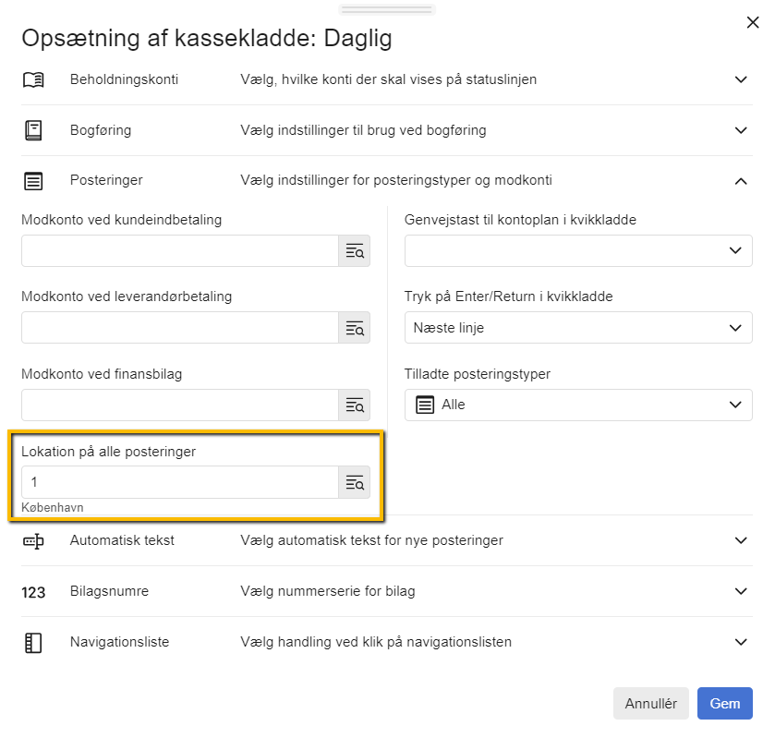Open lookup for Modkonto ved finansbilag
Screen dimensions: 775x738
click(x=355, y=405)
